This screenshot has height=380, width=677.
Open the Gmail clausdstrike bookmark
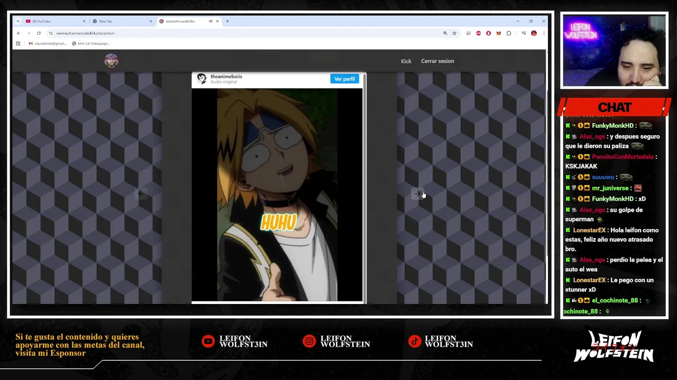48,43
